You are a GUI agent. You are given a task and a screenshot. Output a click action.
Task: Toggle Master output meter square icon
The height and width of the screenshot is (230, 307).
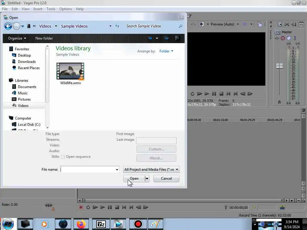point(277,32)
